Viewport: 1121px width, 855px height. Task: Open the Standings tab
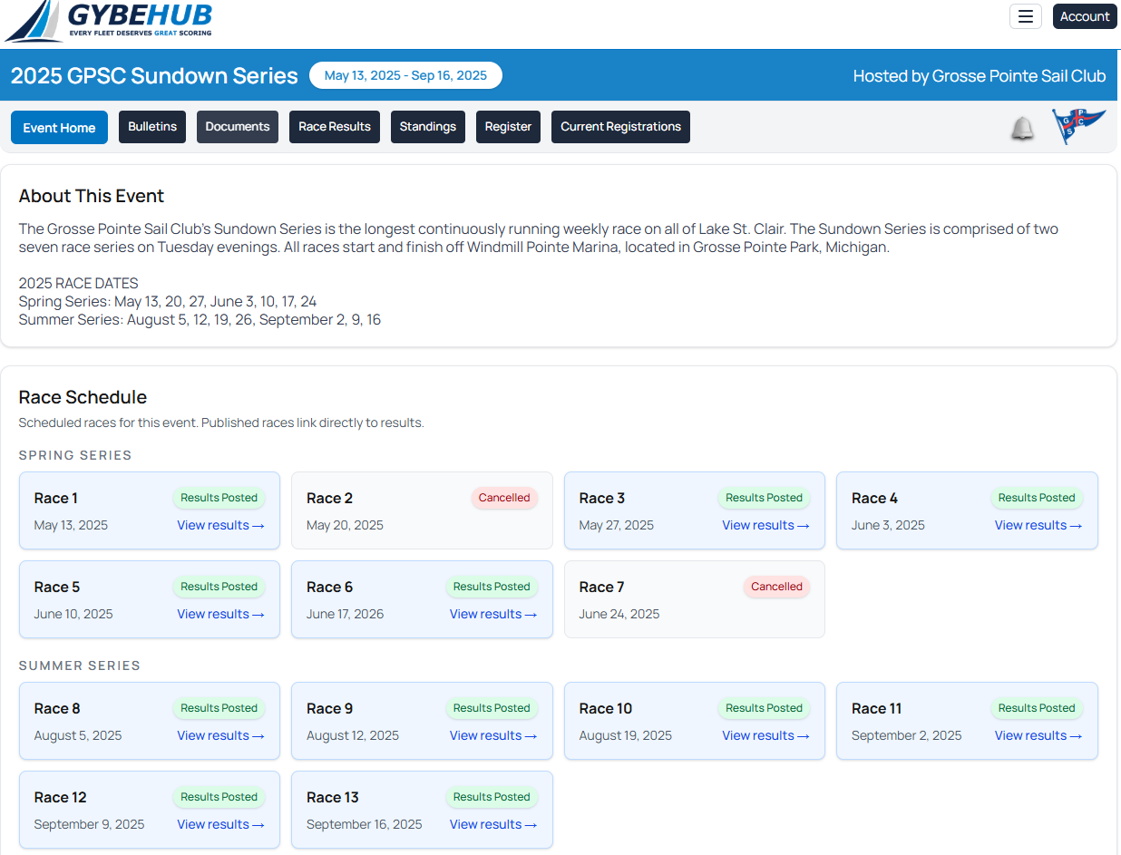pyautogui.click(x=428, y=127)
